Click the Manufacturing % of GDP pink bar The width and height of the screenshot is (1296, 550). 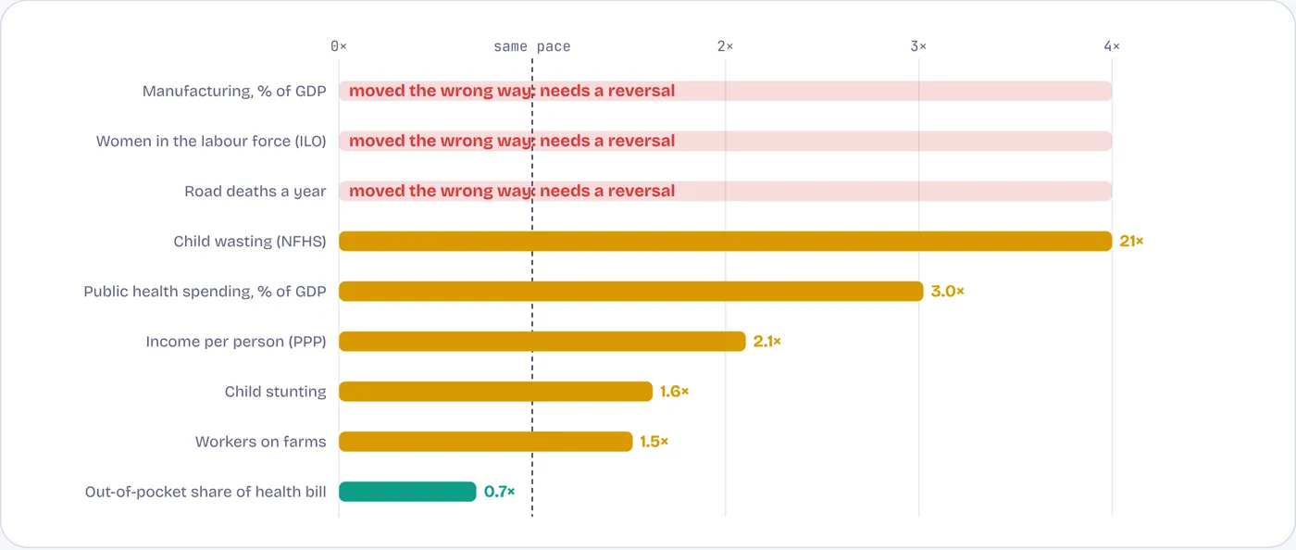[x=725, y=91]
